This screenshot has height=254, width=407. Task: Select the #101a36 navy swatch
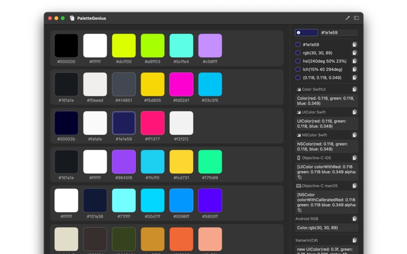95,200
